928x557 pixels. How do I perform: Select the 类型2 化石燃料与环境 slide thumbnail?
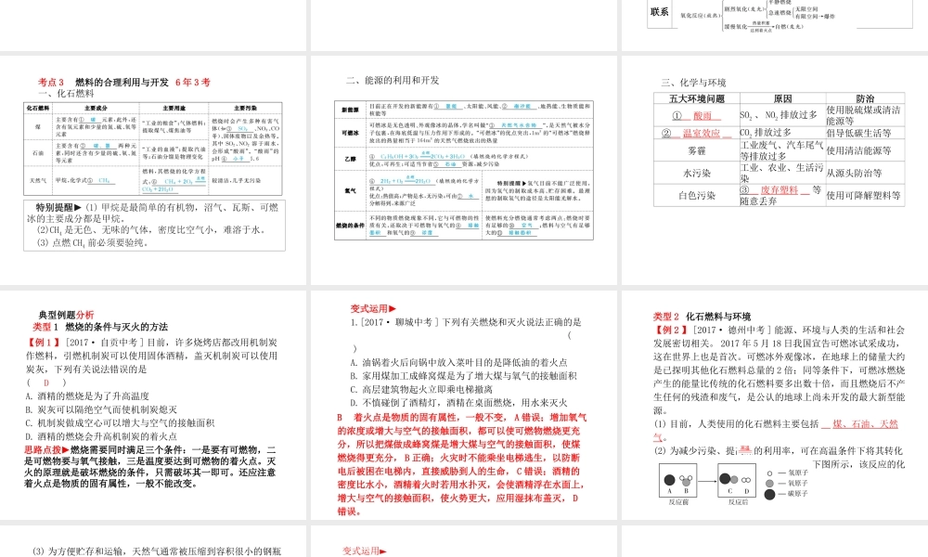coord(775,405)
